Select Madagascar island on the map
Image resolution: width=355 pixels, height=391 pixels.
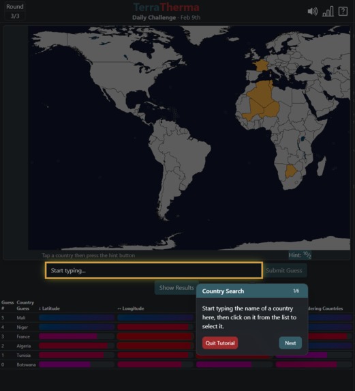(322, 166)
